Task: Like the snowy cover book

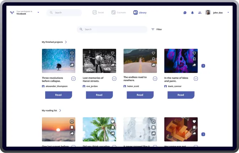Action: tap(154, 122)
